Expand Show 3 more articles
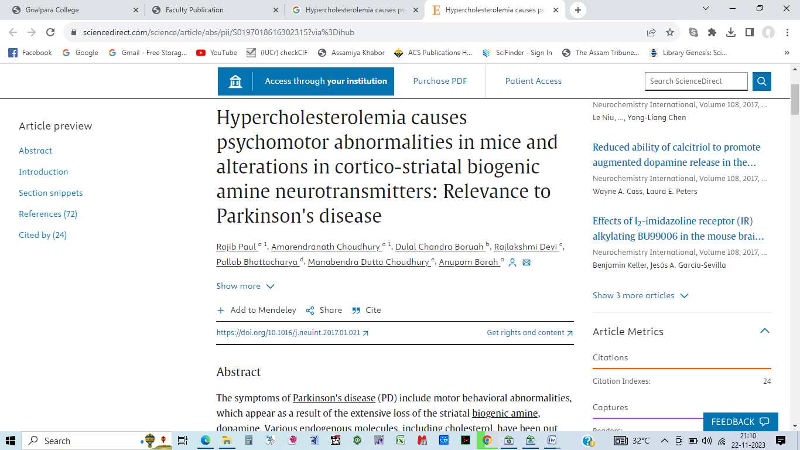800x450 pixels. point(640,295)
